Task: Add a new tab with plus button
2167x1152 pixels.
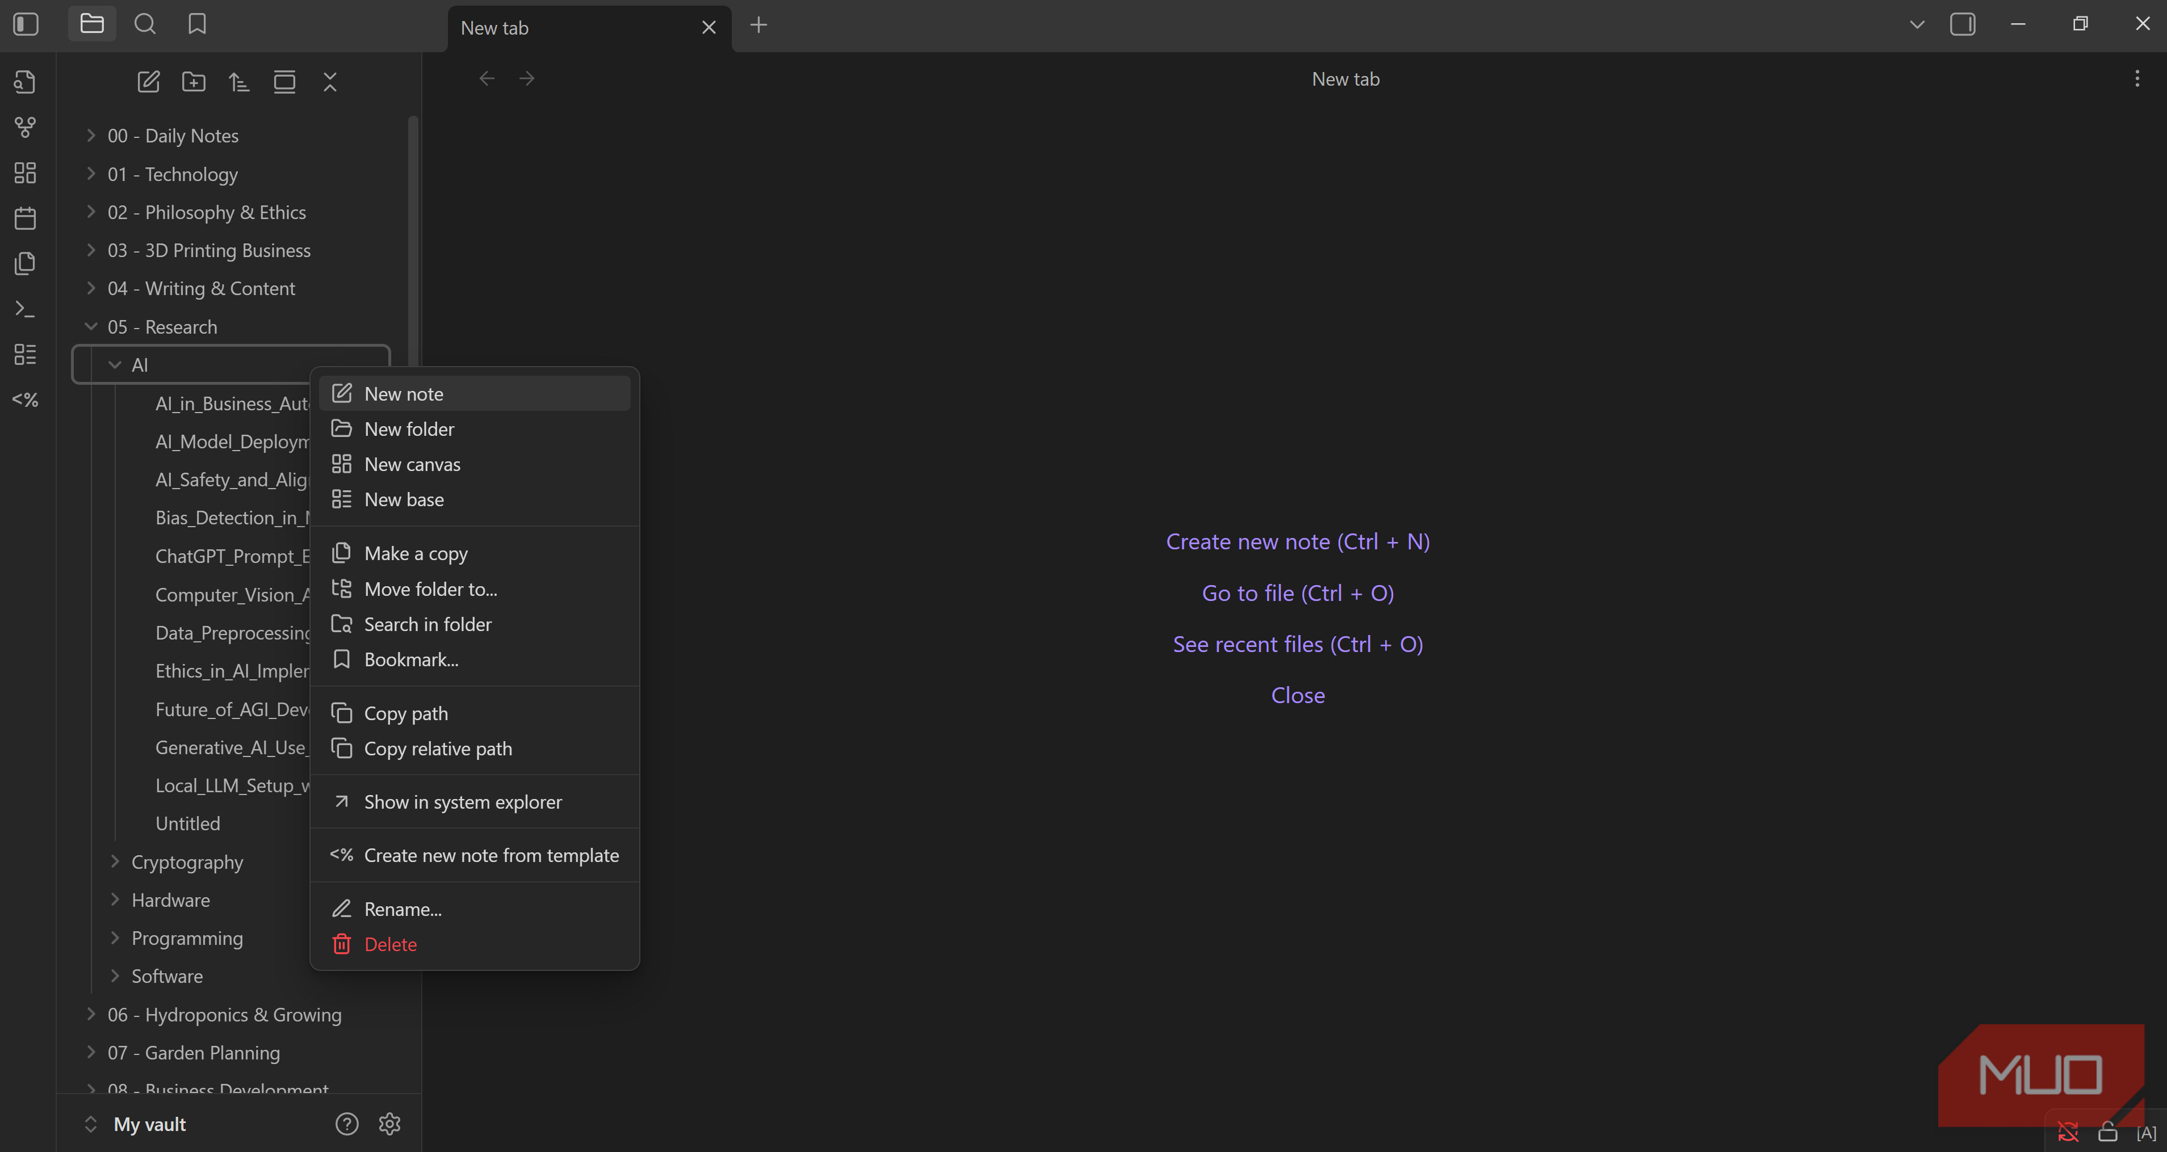Action: pyautogui.click(x=758, y=25)
